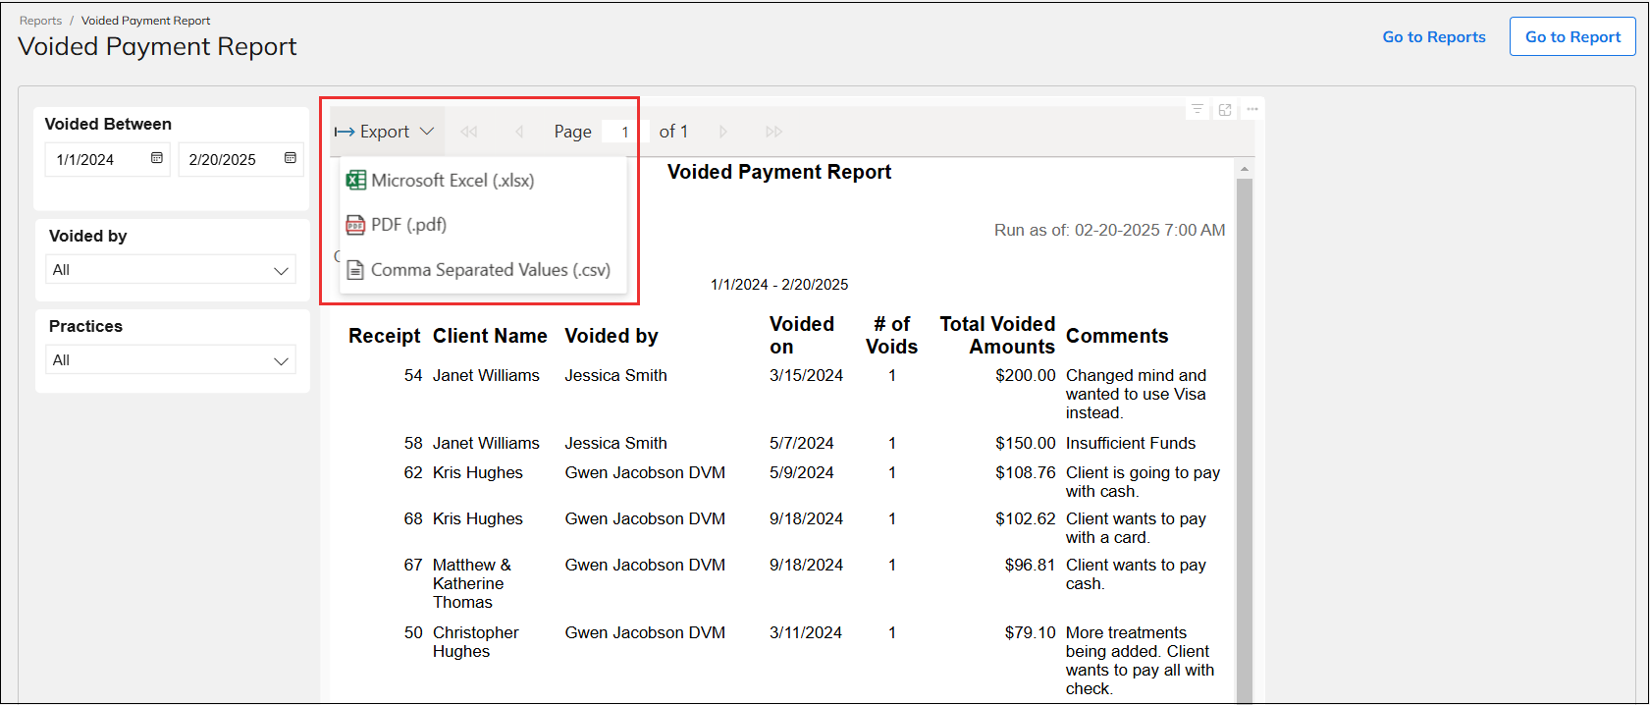Image resolution: width=1650 pixels, height=705 pixels.
Task: Click the Comments column header
Action: tap(1117, 336)
